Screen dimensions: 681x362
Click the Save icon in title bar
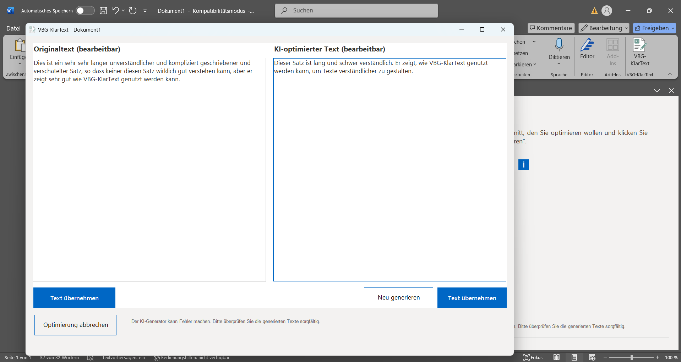click(103, 11)
